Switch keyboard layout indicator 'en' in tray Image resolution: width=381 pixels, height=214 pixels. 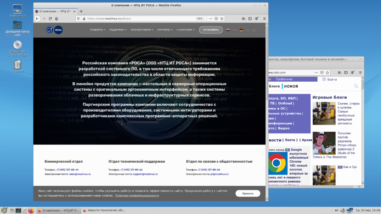pyautogui.click(x=336, y=210)
